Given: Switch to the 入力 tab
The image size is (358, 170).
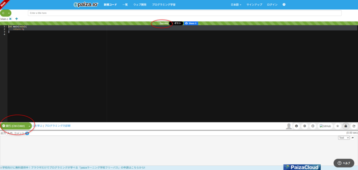Looking at the screenshot, I should 10,133.
